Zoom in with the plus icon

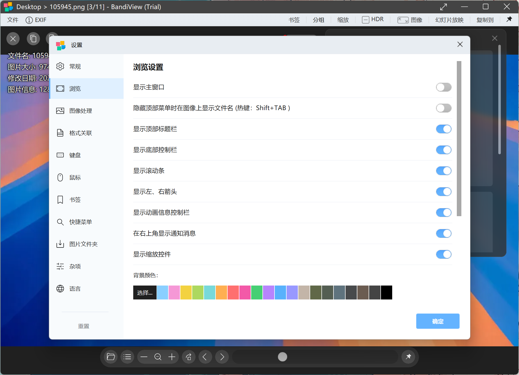172,357
